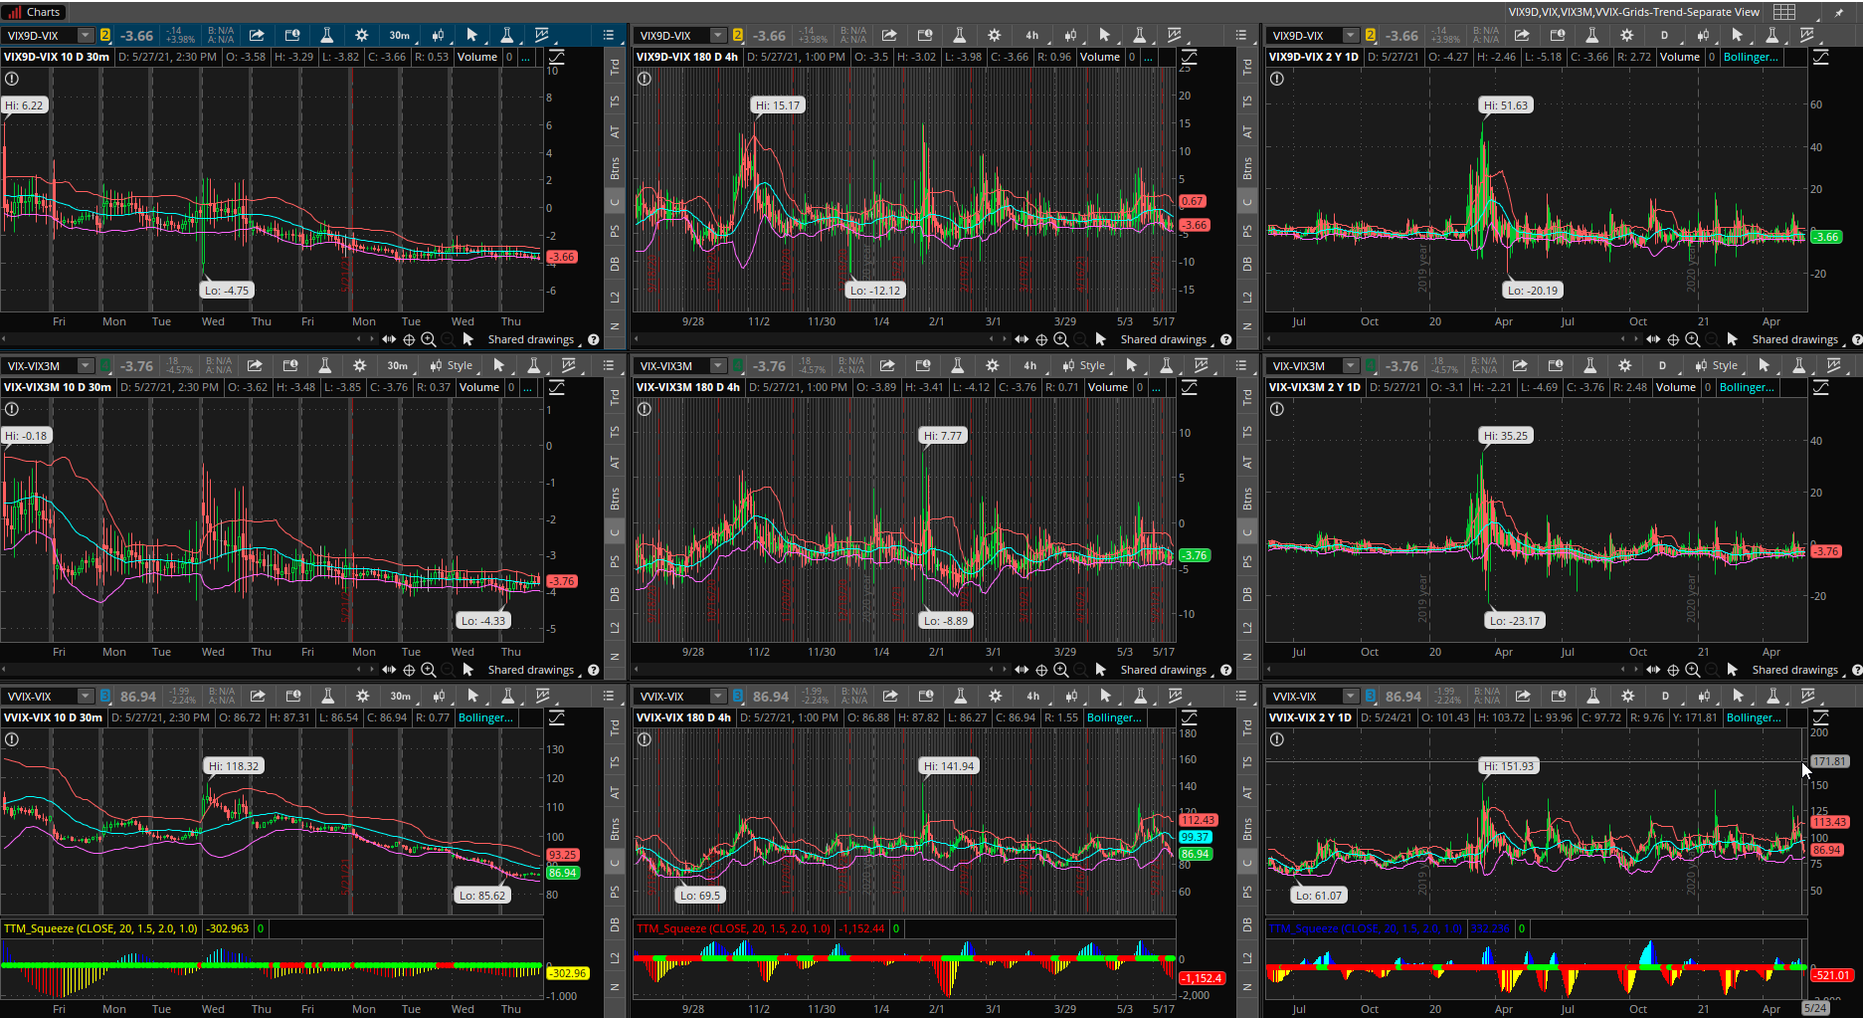This screenshot has height=1018, width=1863.
Task: Toggle blue link number 3 on VVIX-VIX 30m chart
Action: (x=105, y=696)
